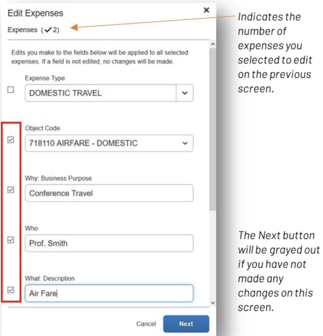Click the Next button

(186, 324)
